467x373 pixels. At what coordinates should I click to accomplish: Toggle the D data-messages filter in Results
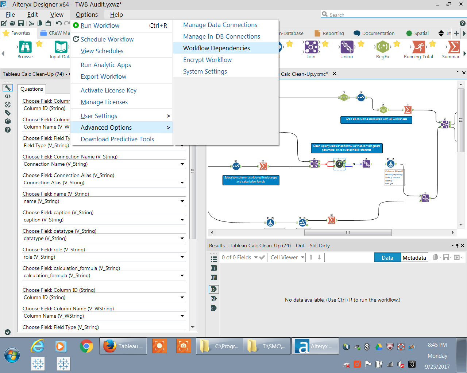(x=213, y=289)
